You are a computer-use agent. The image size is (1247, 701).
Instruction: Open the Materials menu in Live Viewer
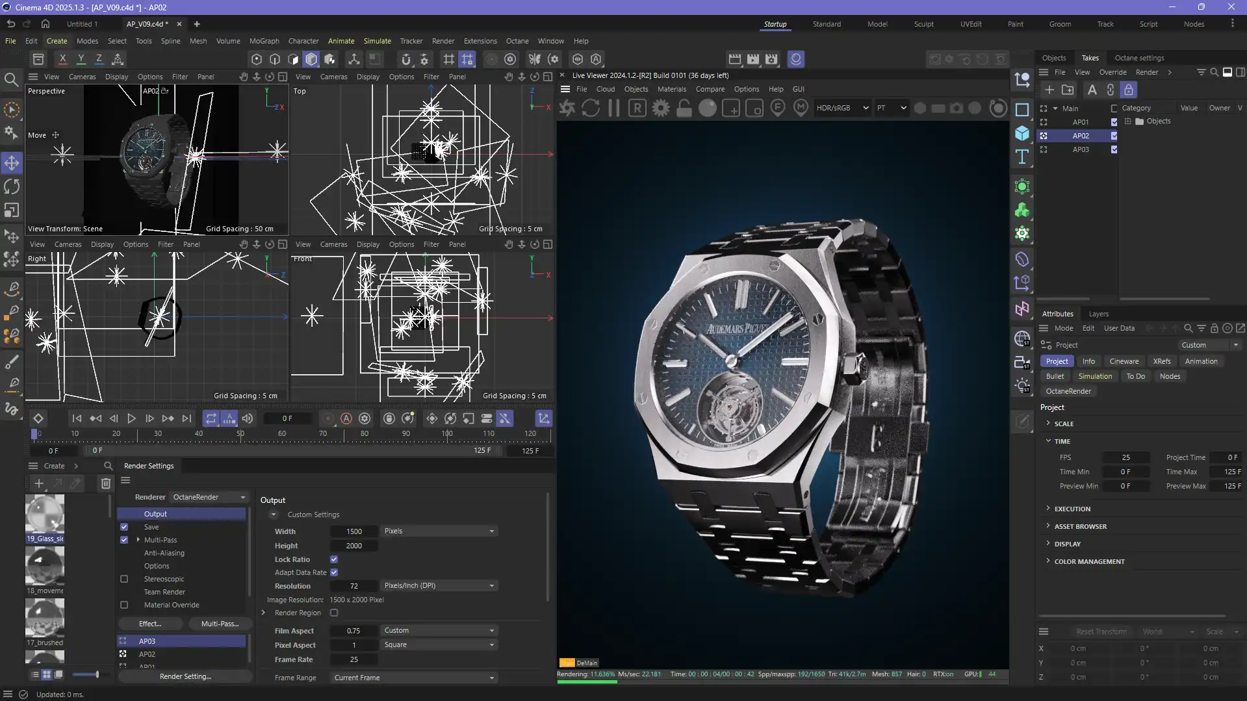coord(672,89)
